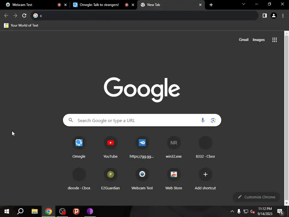Image resolution: width=289 pixels, height=217 pixels.
Task: Click the OBS Studio taskbar icon
Action: coord(62,211)
